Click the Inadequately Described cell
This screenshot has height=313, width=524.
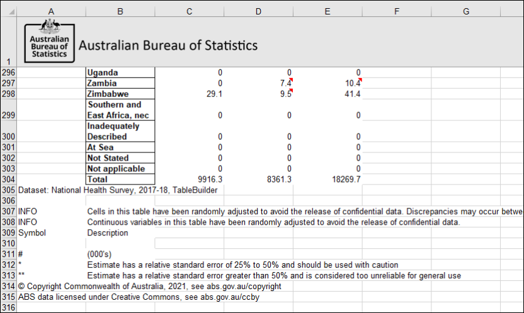click(x=120, y=131)
